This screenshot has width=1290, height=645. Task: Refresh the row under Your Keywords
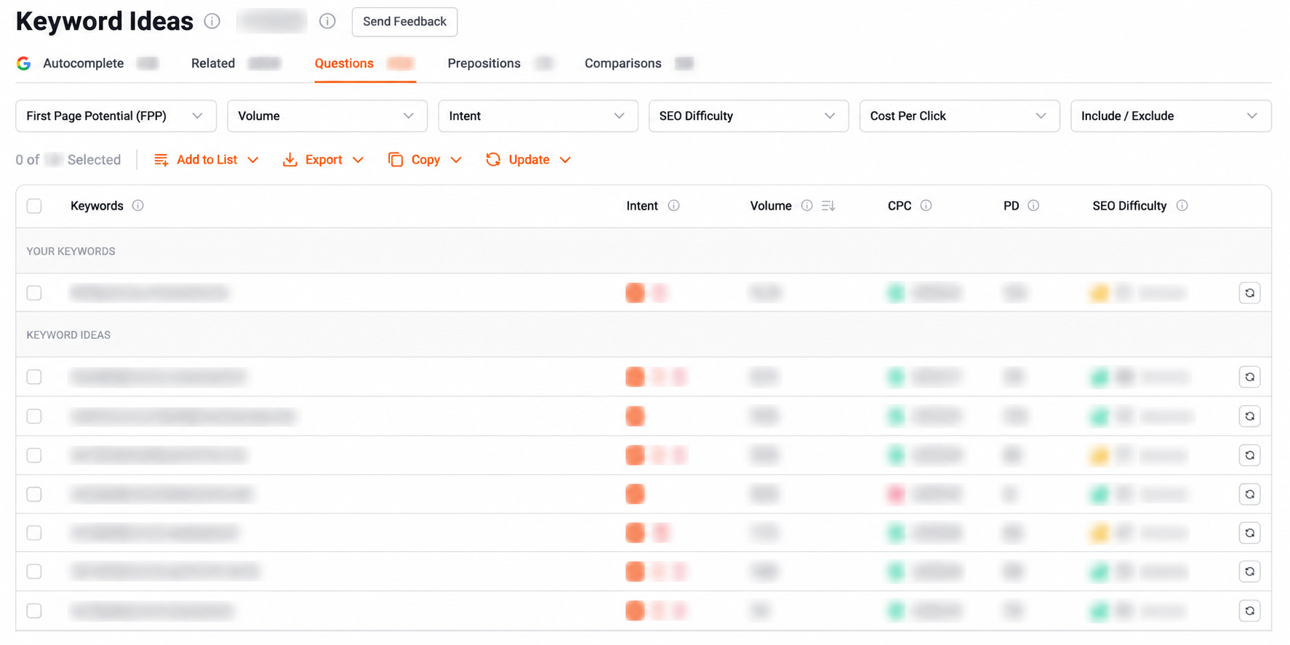pos(1249,293)
